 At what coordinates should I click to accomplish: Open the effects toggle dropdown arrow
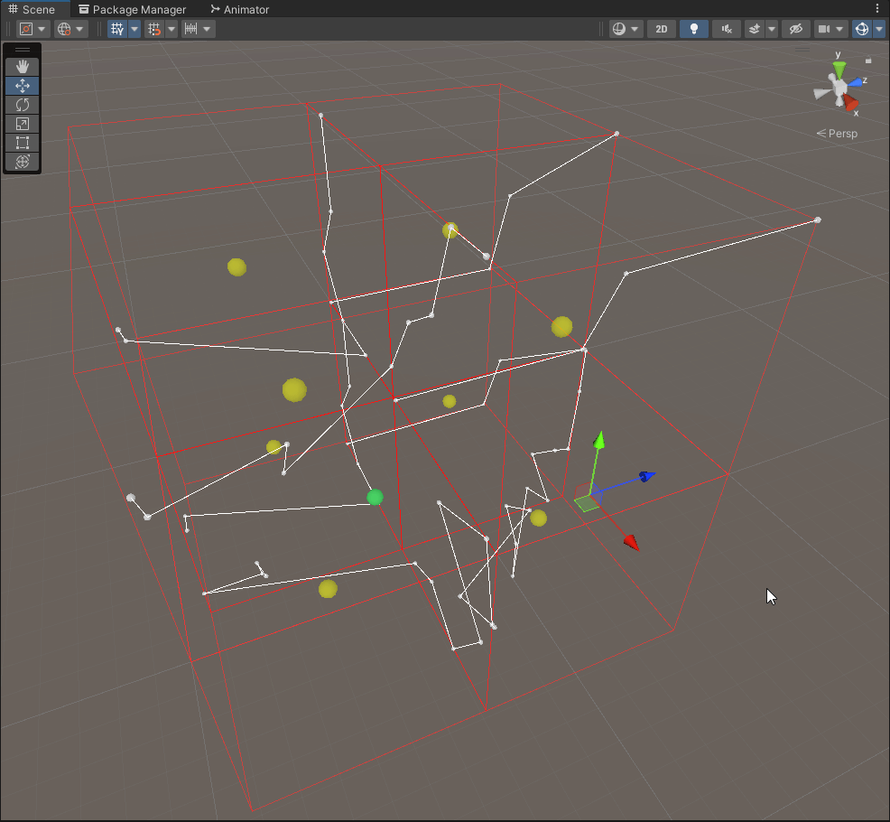point(772,29)
